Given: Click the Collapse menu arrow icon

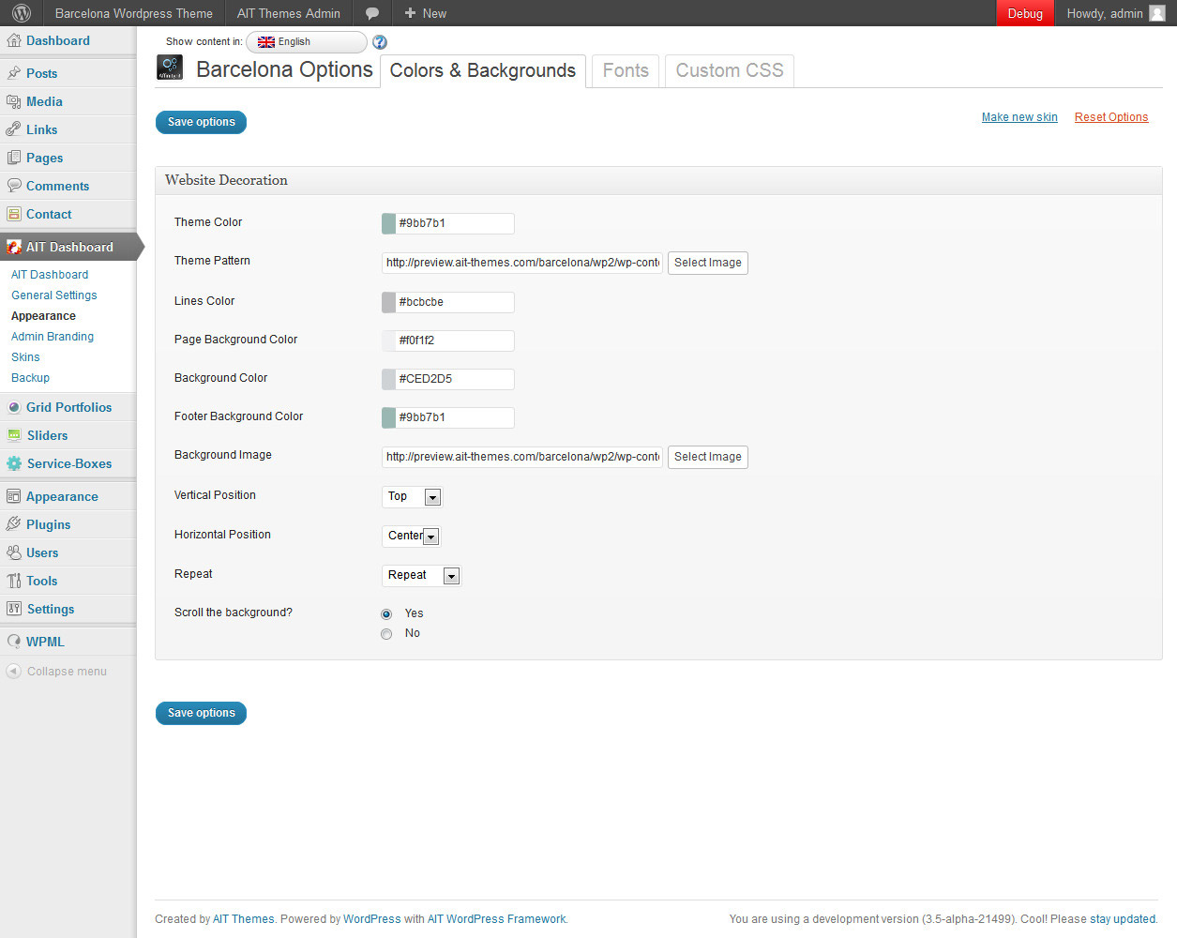Looking at the screenshot, I should coord(13,671).
